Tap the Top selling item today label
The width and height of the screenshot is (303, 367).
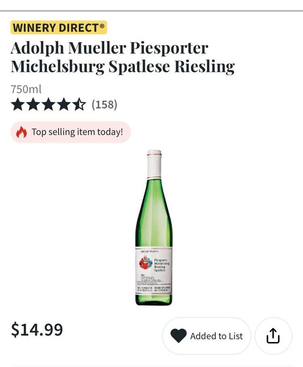coord(77,132)
